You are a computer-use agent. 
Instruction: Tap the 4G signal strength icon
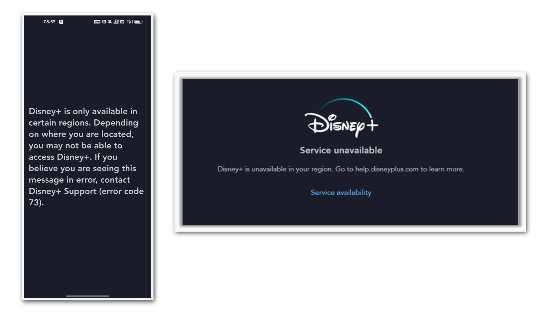point(129,21)
